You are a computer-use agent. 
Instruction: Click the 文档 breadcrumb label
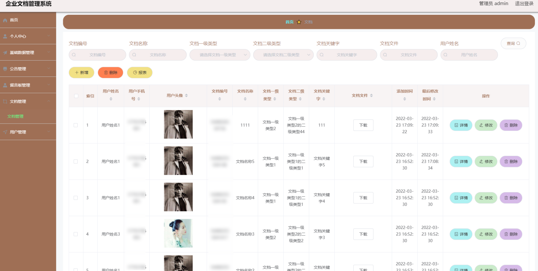pos(308,22)
